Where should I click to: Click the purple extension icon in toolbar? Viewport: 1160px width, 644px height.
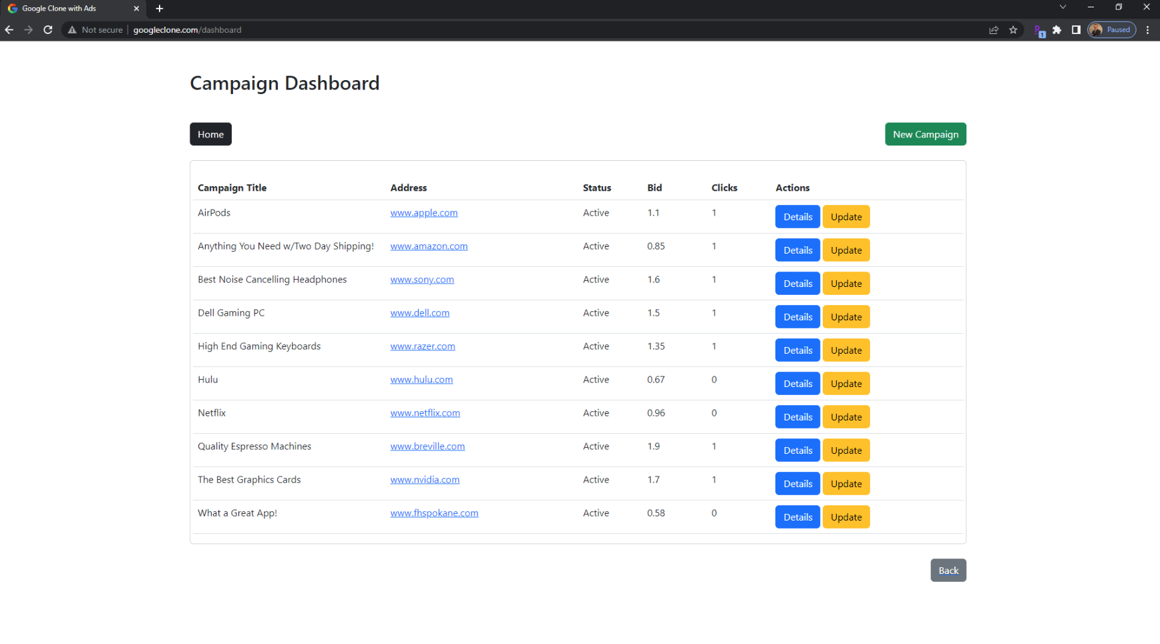point(1039,30)
